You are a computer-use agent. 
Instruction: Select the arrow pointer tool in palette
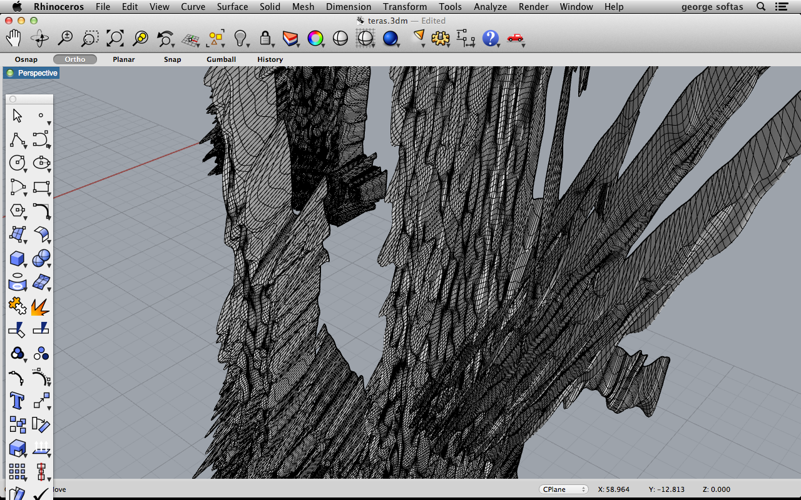click(x=17, y=116)
